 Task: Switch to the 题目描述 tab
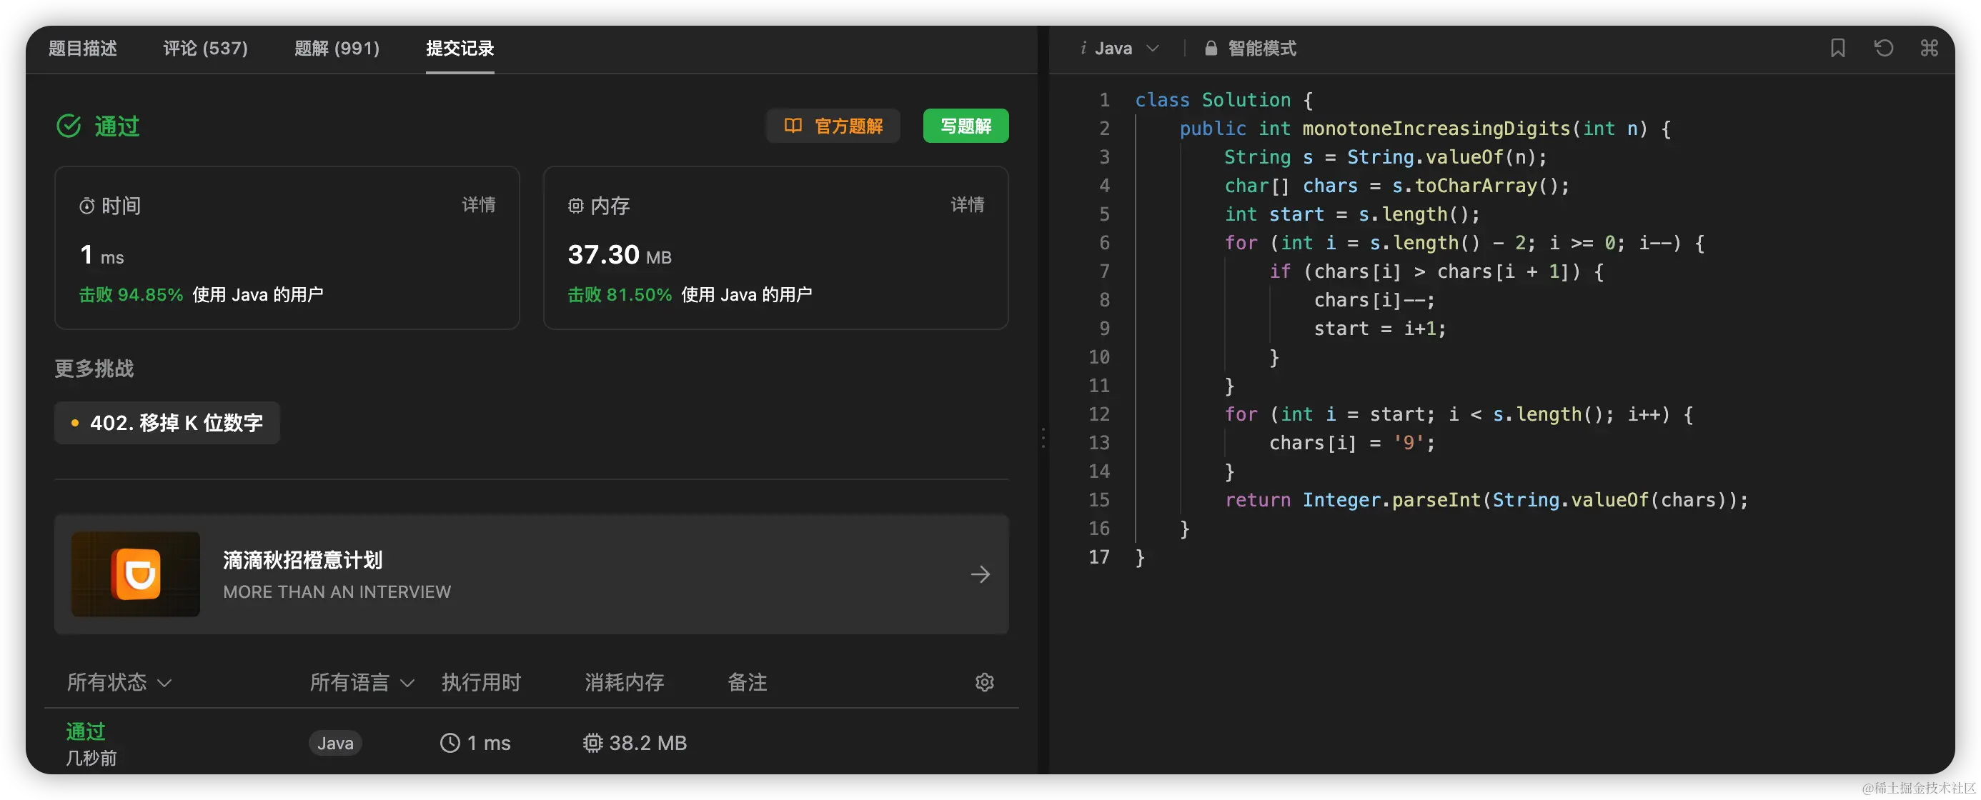point(83,49)
